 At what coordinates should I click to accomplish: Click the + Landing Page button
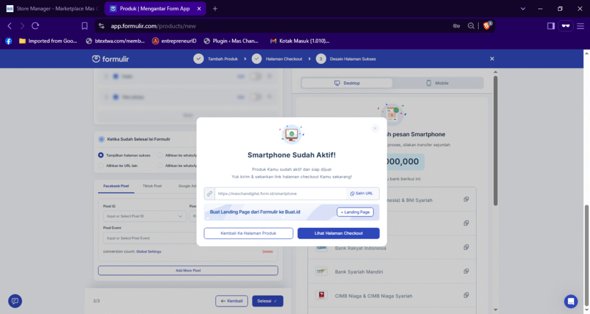coord(355,212)
